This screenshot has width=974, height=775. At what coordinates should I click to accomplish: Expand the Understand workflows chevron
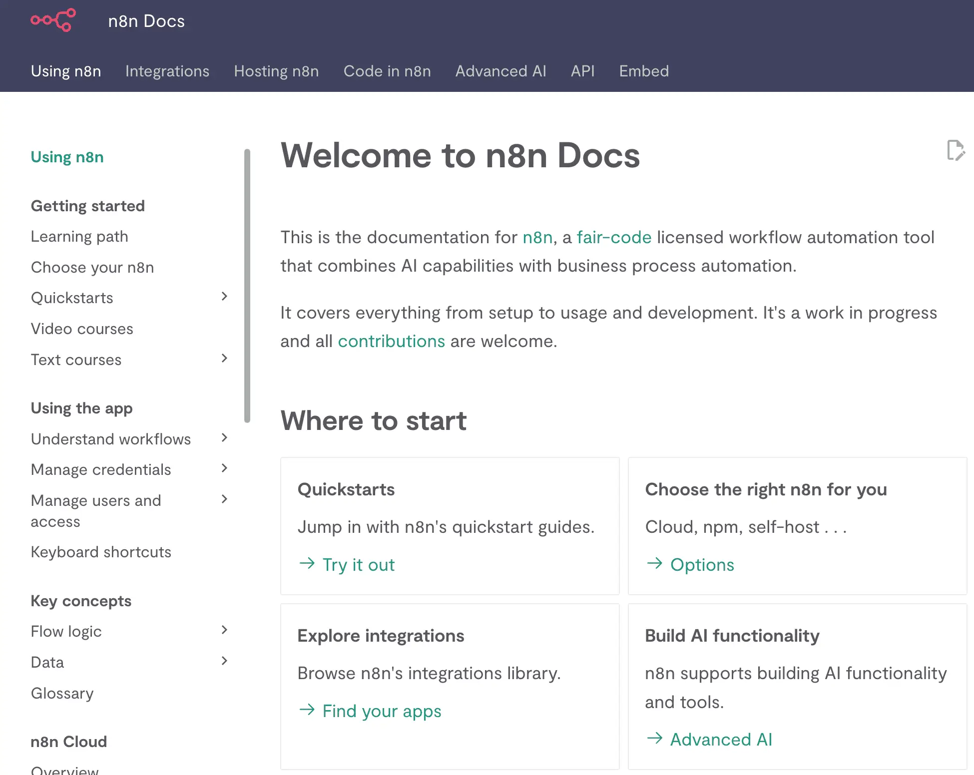(x=224, y=438)
